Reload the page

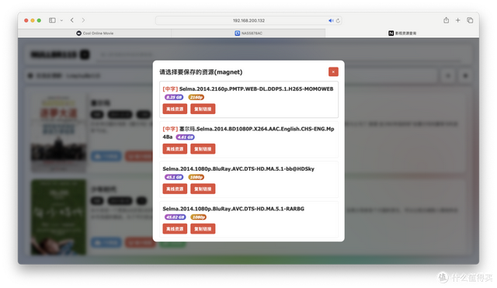338,21
